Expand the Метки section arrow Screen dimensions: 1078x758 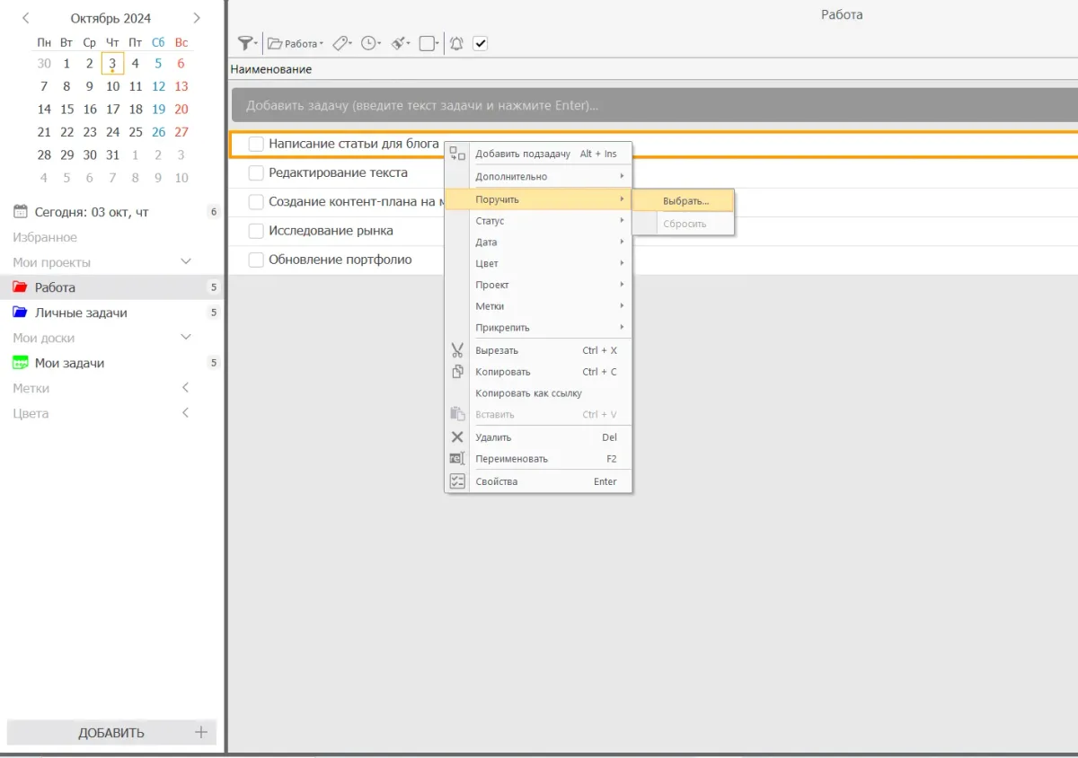coord(186,388)
